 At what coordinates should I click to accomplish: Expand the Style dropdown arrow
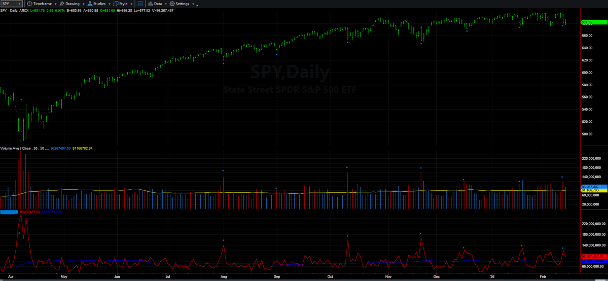[131, 4]
